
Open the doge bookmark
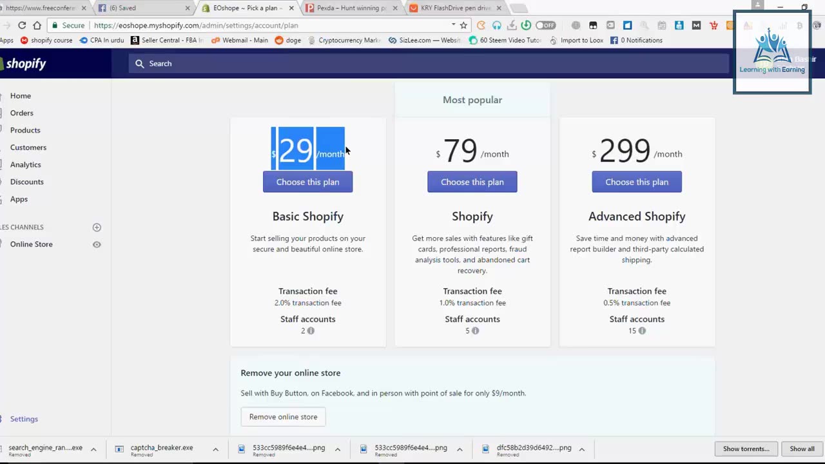[288, 40]
